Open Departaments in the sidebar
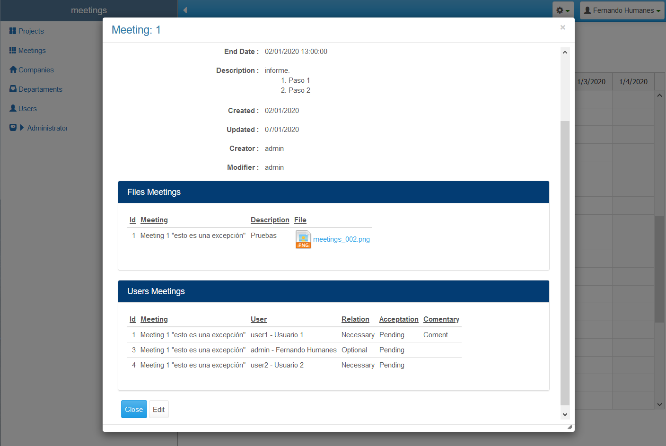This screenshot has width=666, height=446. click(40, 89)
